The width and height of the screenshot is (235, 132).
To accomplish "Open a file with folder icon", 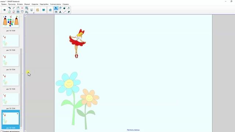I will [18, 8].
